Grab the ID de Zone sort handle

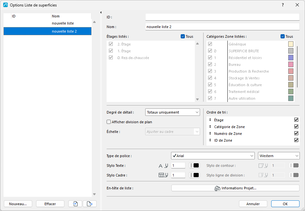click(210, 140)
